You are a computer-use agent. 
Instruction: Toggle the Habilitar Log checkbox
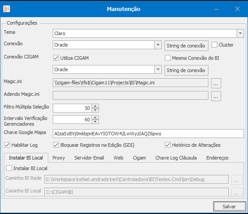point(7,145)
